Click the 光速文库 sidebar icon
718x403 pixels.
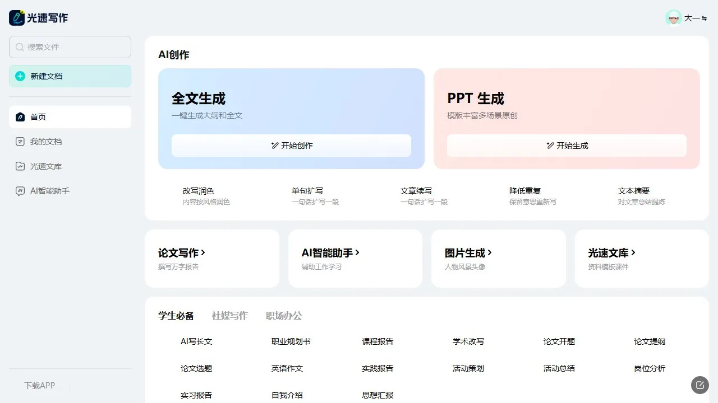pyautogui.click(x=20, y=166)
